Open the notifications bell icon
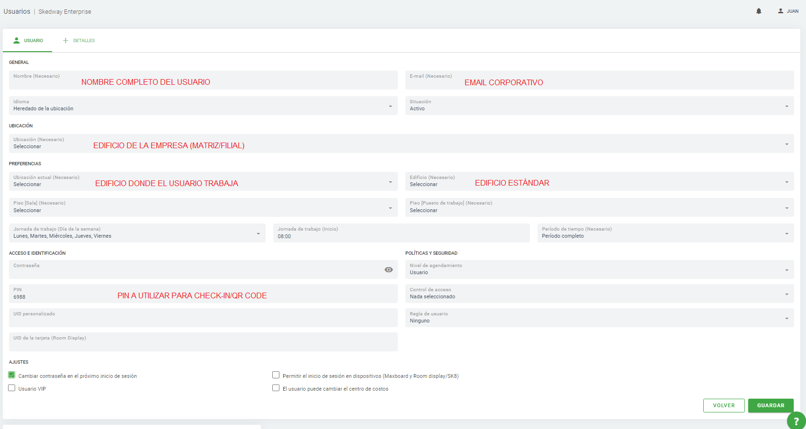 point(759,11)
